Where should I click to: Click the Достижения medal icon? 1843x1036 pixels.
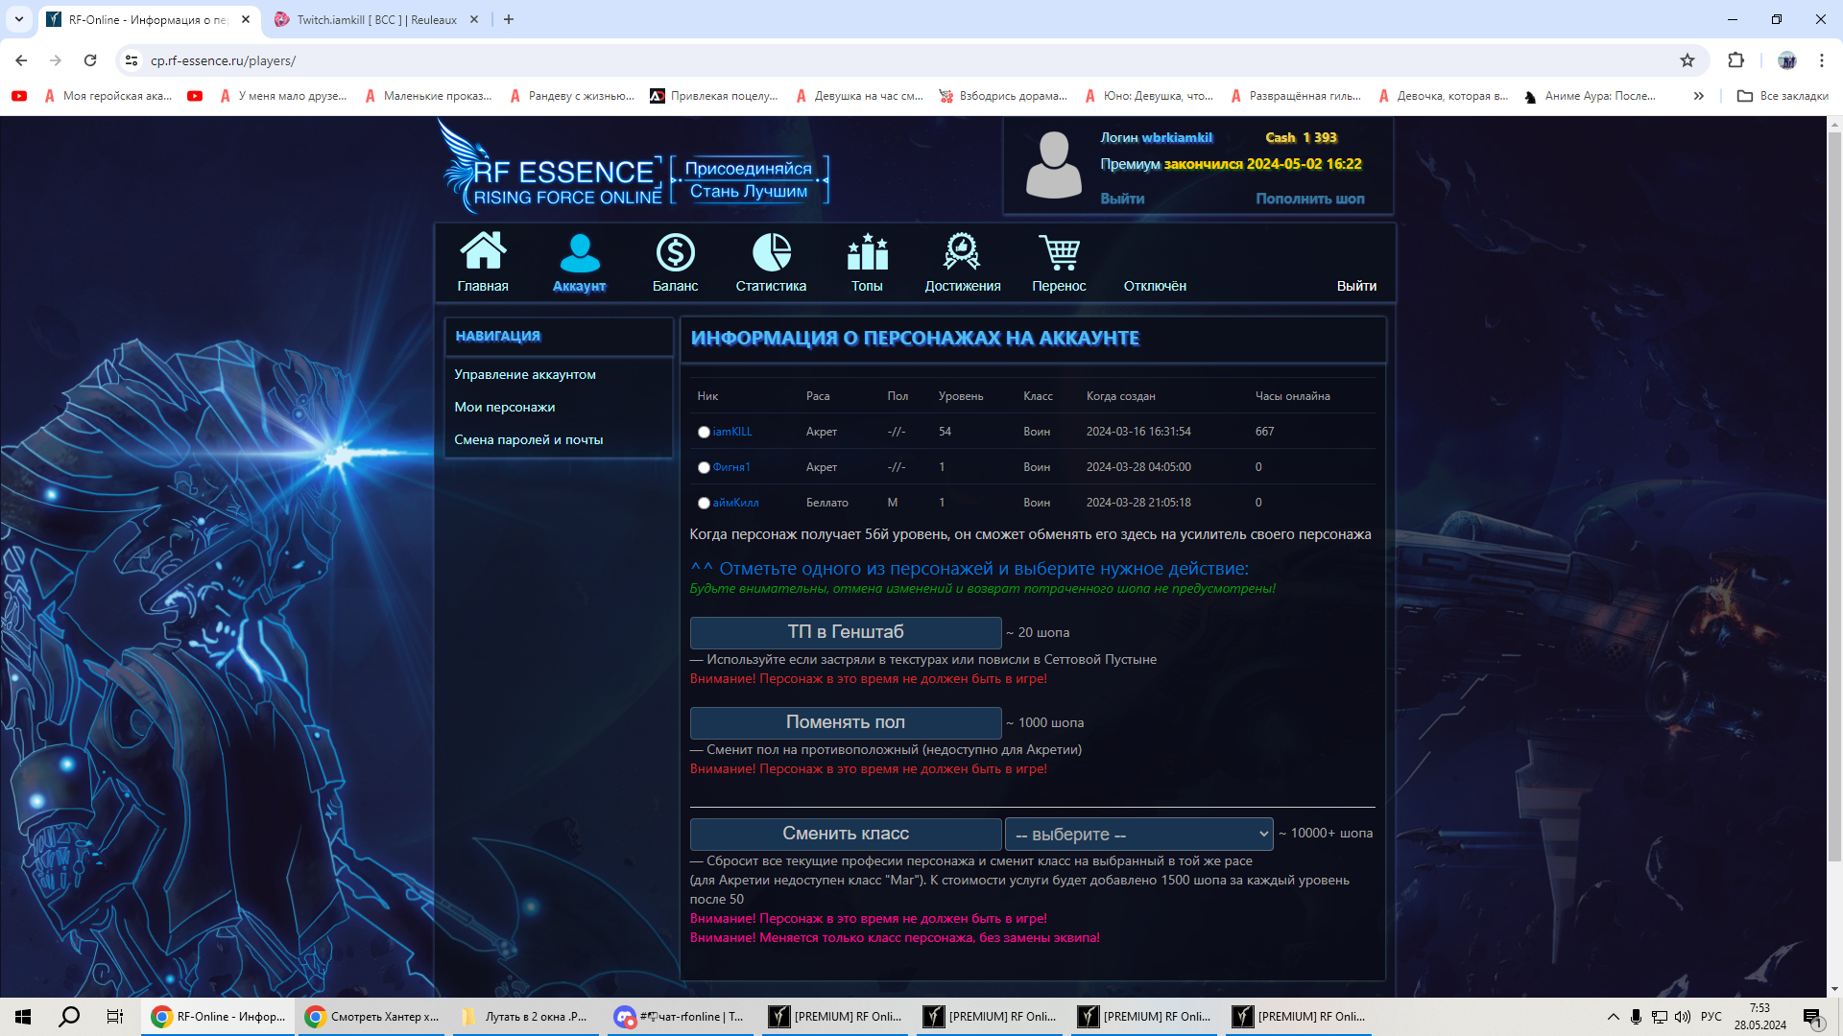click(962, 252)
